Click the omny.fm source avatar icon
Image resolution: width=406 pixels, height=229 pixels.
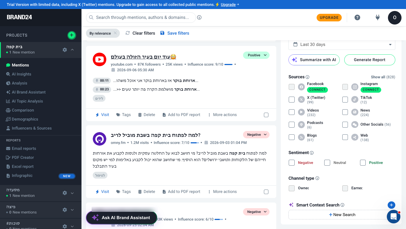[x=100, y=139]
